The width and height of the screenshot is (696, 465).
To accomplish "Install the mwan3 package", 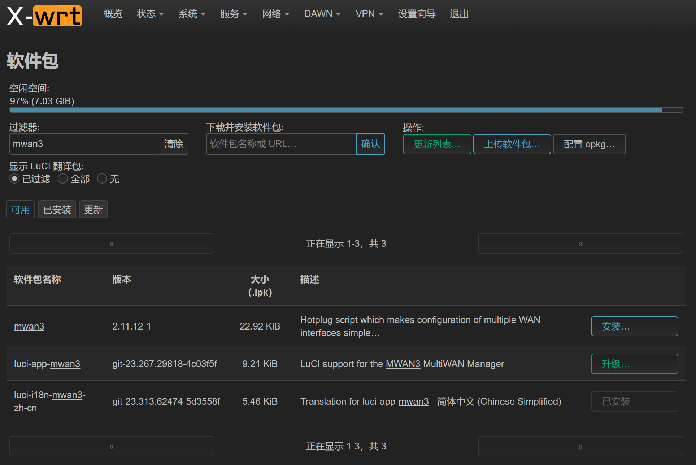I will click(x=634, y=326).
